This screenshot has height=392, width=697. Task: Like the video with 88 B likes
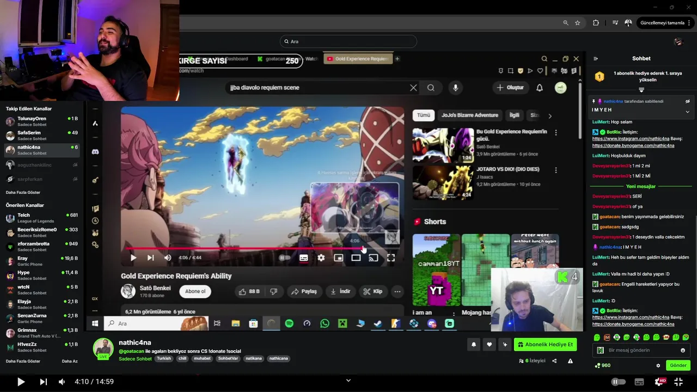tap(249, 291)
